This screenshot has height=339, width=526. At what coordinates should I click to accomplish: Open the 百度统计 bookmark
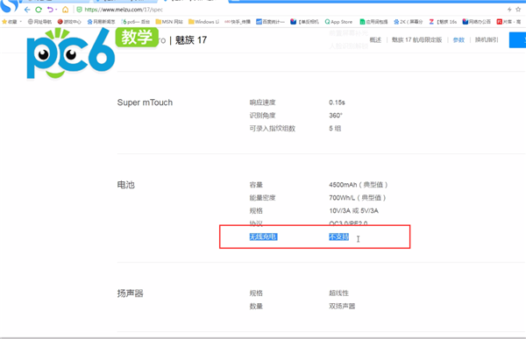(x=270, y=21)
